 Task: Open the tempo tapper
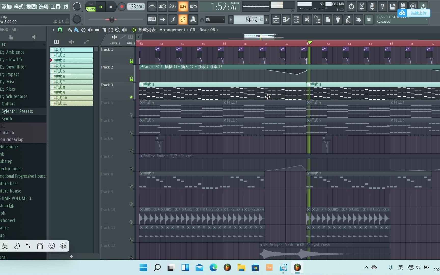(x=348, y=19)
